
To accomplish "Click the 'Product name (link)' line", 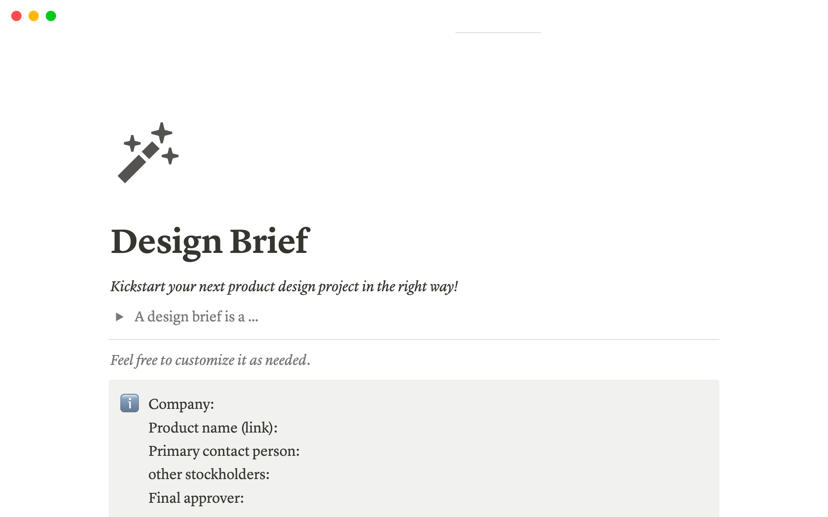I will [x=213, y=427].
